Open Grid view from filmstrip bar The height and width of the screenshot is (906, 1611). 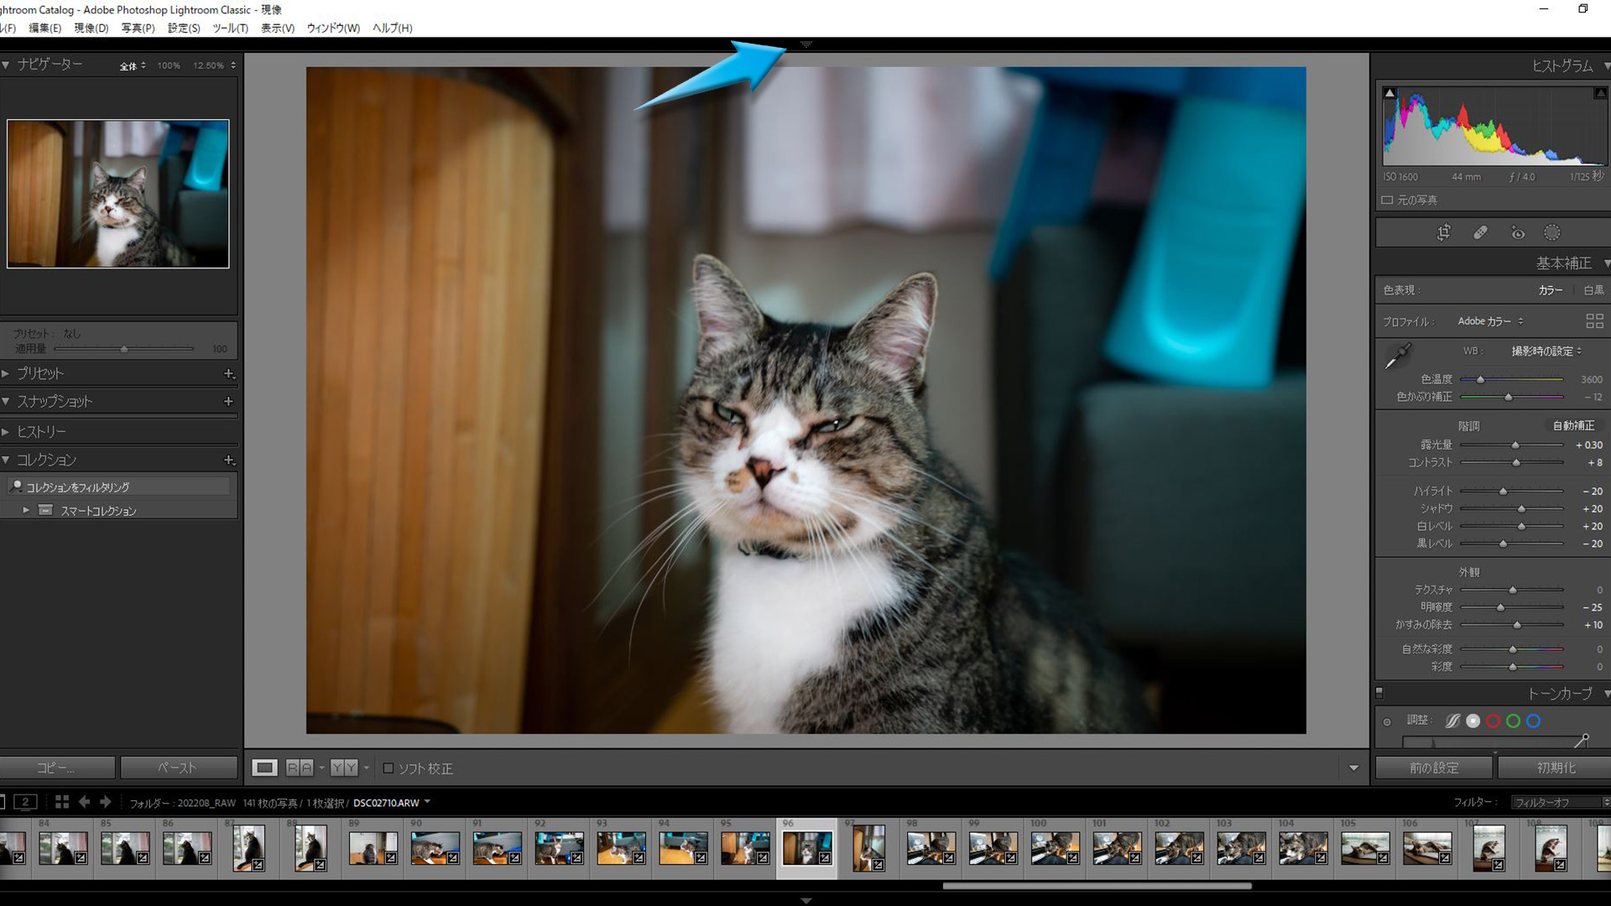point(61,802)
